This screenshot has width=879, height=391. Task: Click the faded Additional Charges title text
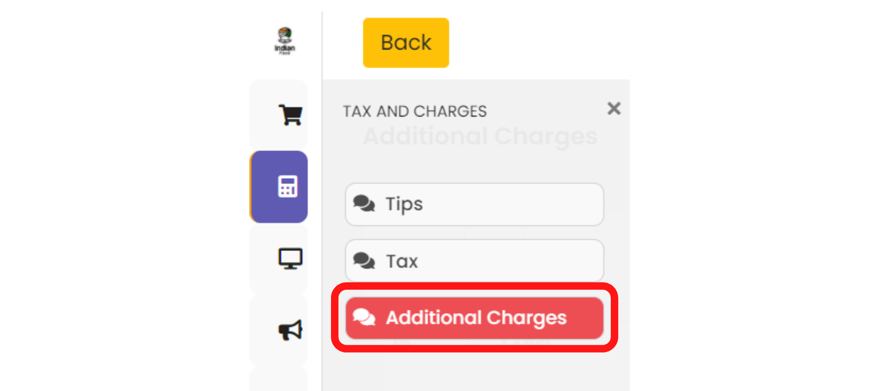tap(480, 136)
